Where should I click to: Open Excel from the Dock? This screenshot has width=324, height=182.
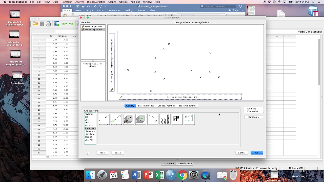[159, 175]
